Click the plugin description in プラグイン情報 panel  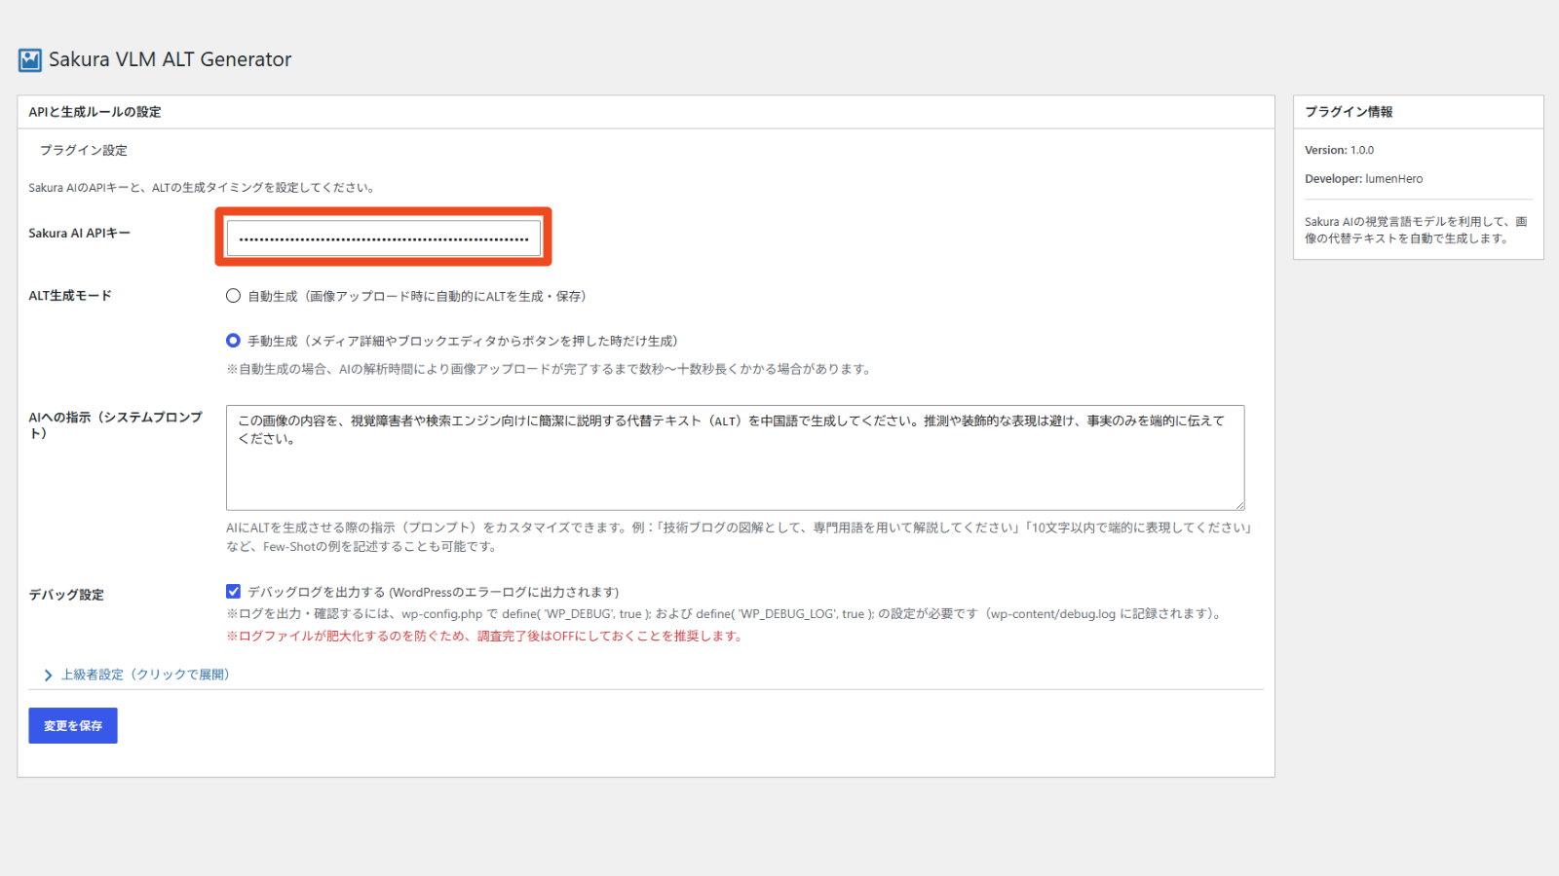pos(1416,230)
